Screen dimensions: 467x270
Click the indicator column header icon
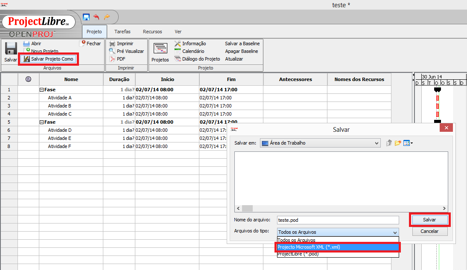28,79
